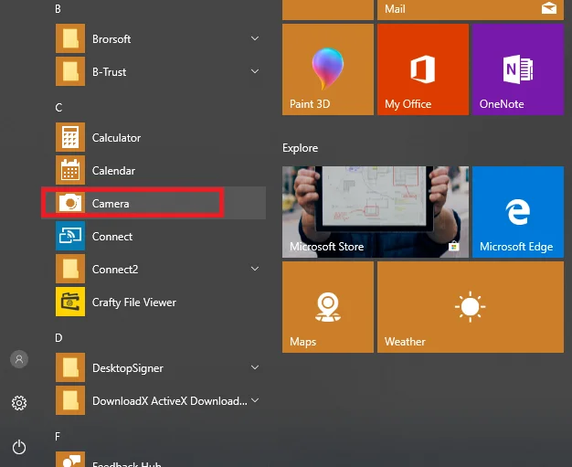Viewport: 572px width, 467px height.
Task: Click the letter B section header
Action: pyautogui.click(x=58, y=9)
